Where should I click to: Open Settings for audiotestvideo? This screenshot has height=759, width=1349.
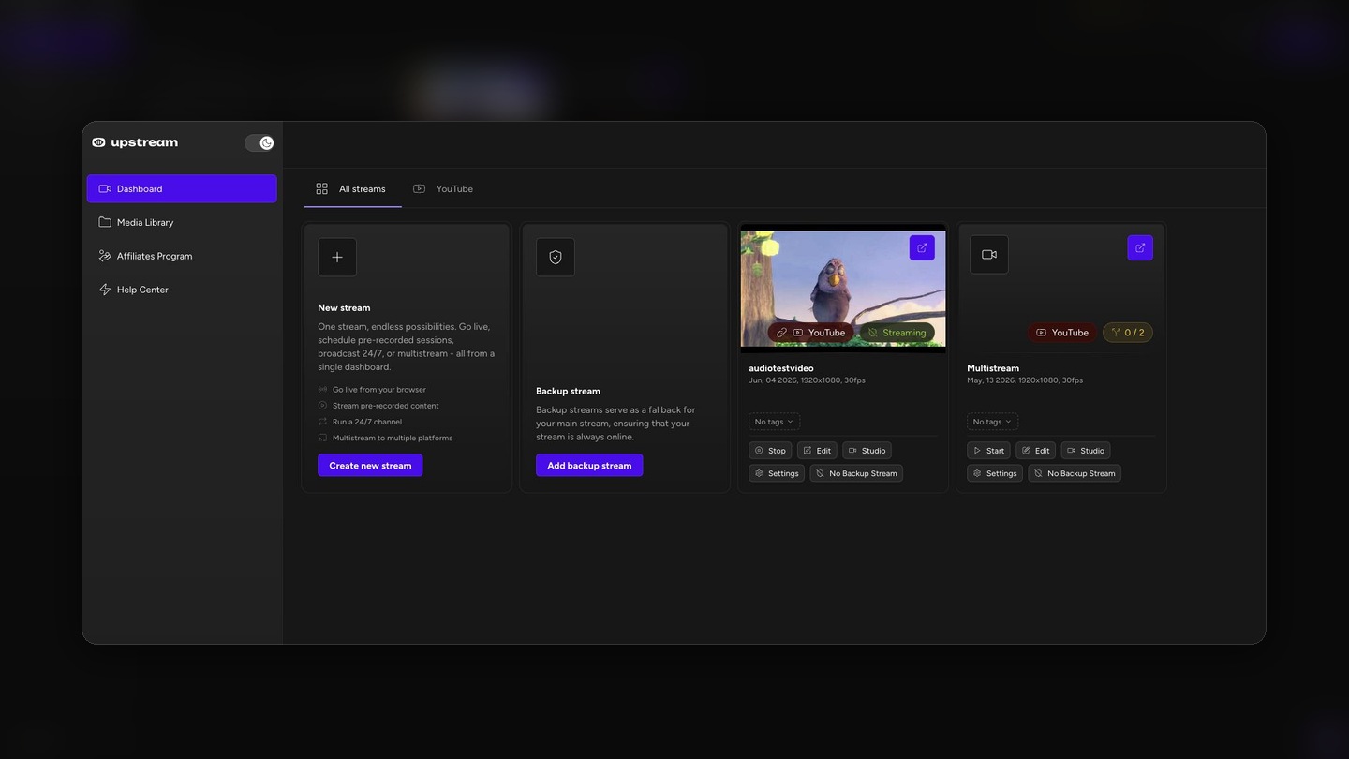[777, 473]
